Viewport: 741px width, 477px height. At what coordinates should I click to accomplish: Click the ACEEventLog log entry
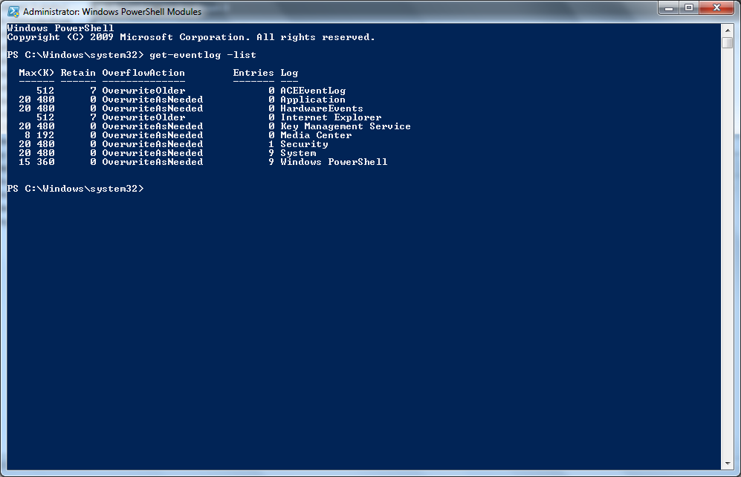tap(313, 91)
